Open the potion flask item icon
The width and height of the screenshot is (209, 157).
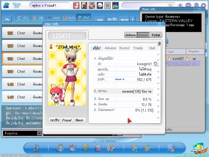tap(115, 5)
